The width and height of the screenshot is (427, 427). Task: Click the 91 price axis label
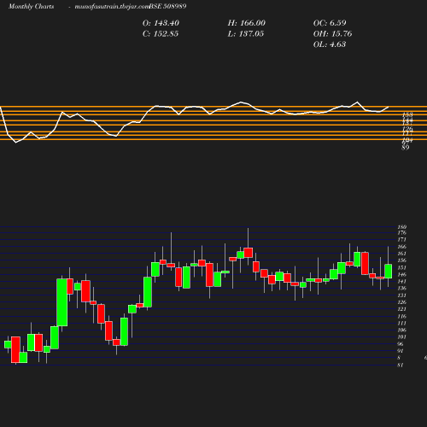401,351
